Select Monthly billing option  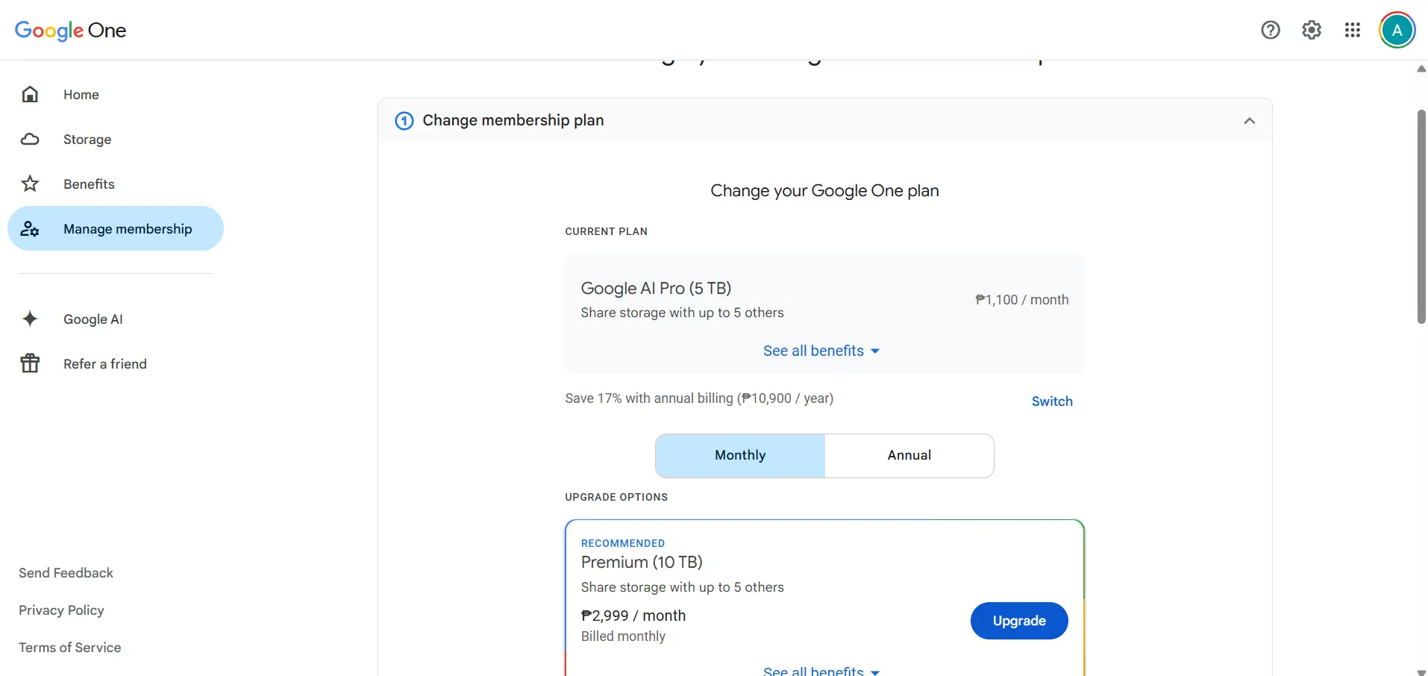(x=740, y=455)
